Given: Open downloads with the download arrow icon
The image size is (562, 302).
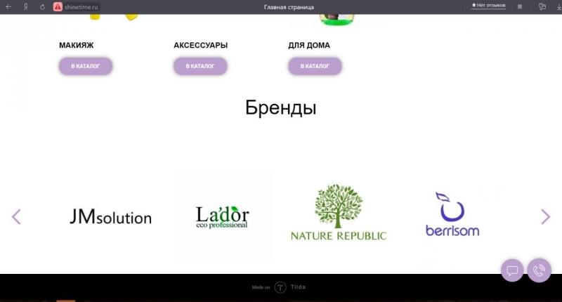Looking at the screenshot, I should [x=559, y=7].
